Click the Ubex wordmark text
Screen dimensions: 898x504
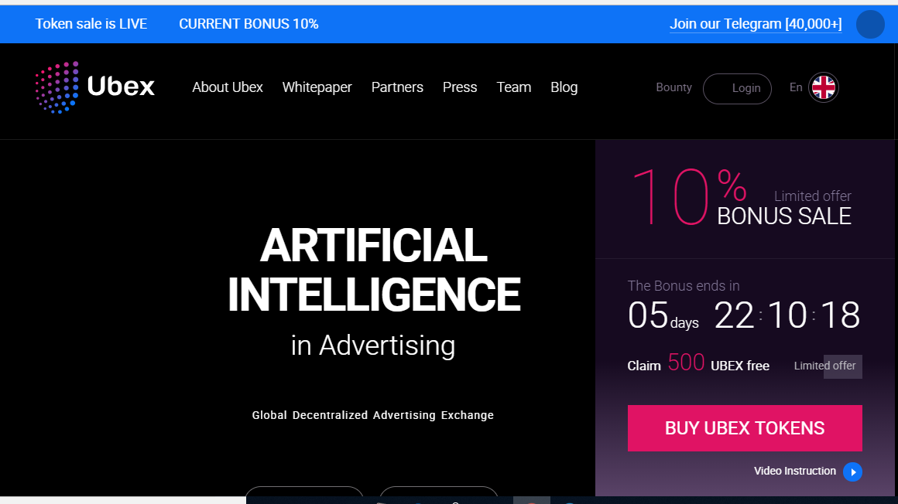(x=121, y=87)
